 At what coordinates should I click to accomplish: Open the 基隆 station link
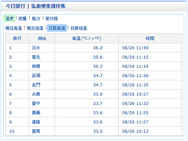(x=36, y=122)
